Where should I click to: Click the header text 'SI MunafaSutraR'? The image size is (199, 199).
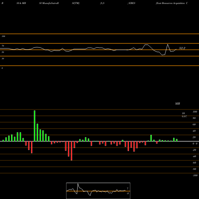(x=49, y=3)
